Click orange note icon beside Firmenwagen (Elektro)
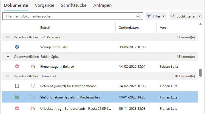 coord(33,67)
